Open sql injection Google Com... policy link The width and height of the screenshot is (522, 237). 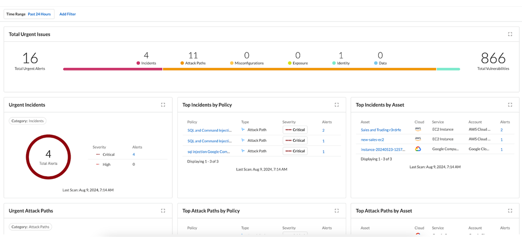[209, 151]
